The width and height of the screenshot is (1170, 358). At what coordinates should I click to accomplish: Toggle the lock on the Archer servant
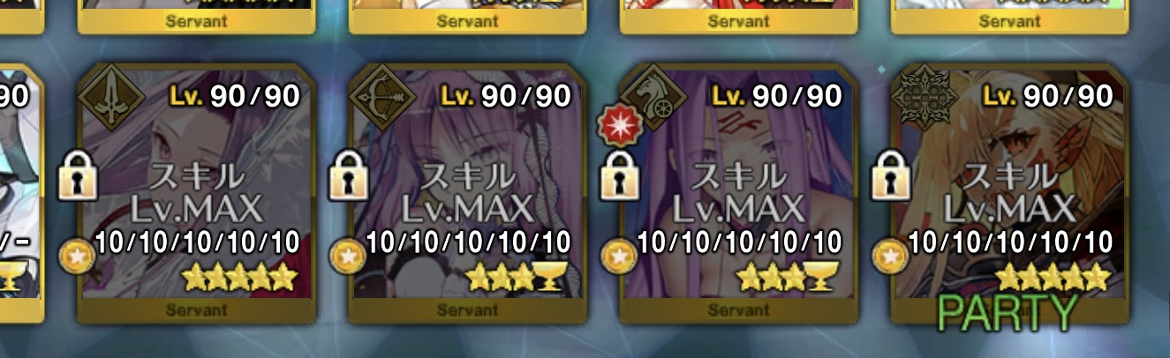(x=350, y=174)
